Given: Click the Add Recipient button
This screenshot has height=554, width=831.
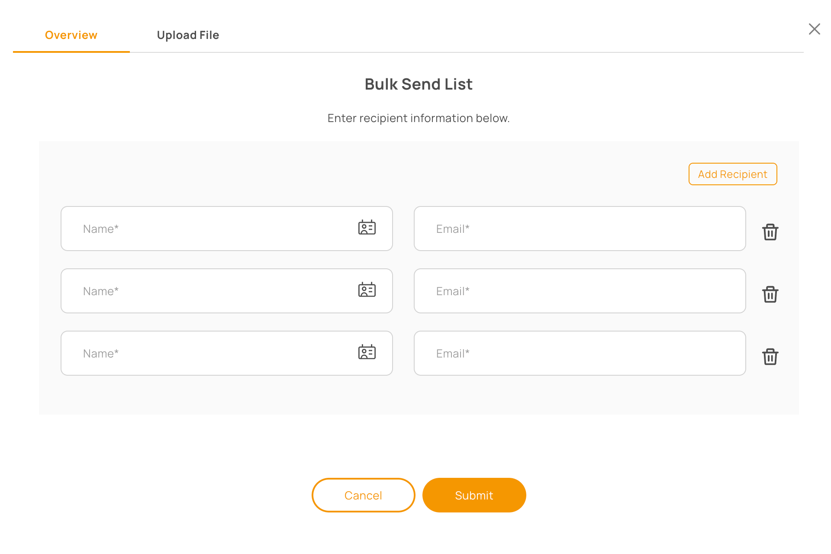Looking at the screenshot, I should click(732, 174).
